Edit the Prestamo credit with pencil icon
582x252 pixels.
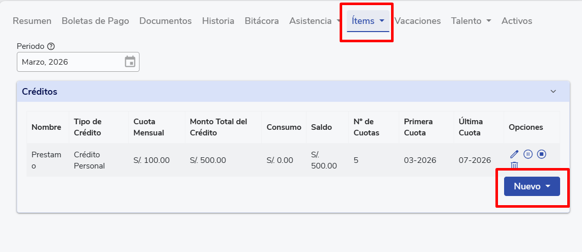514,154
